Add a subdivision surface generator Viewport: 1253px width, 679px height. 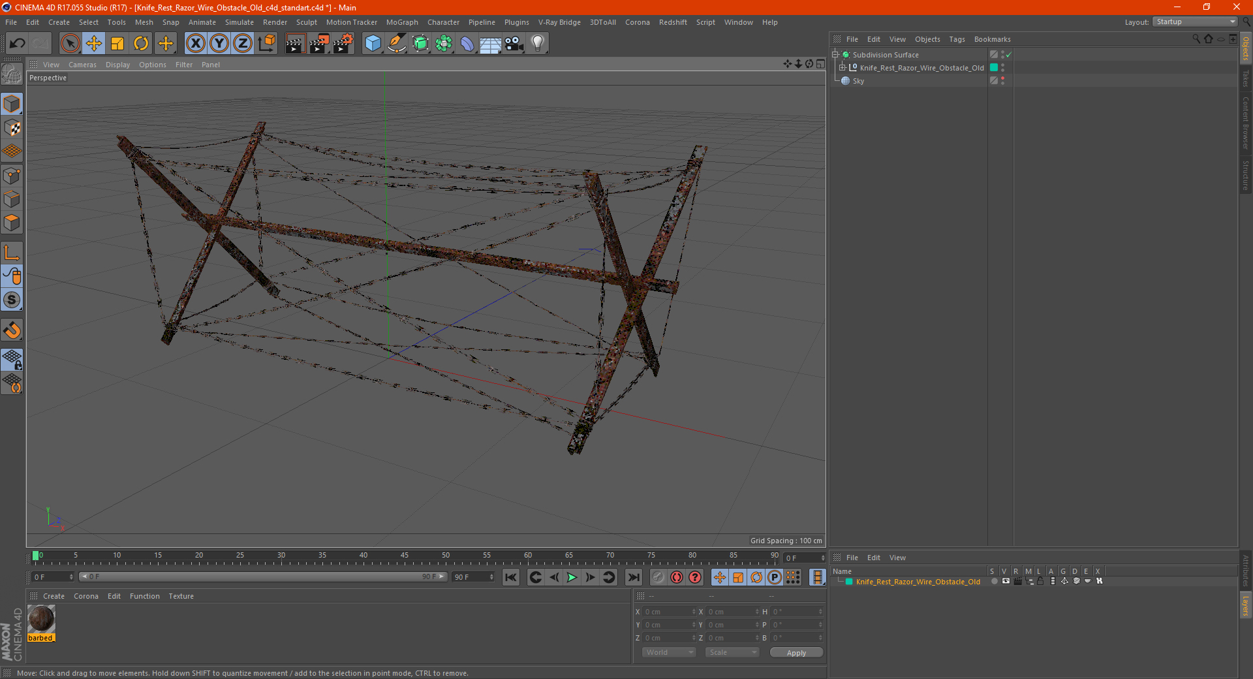click(x=420, y=44)
